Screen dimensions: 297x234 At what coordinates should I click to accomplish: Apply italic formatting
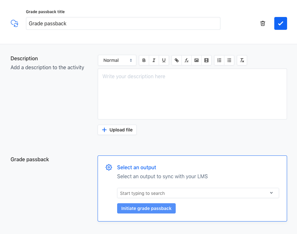point(154,60)
